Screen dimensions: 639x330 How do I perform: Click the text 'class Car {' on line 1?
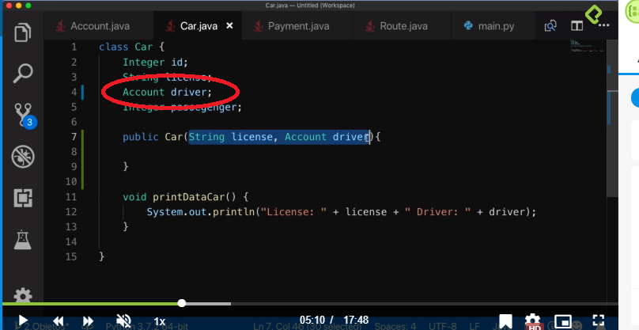[x=131, y=47]
